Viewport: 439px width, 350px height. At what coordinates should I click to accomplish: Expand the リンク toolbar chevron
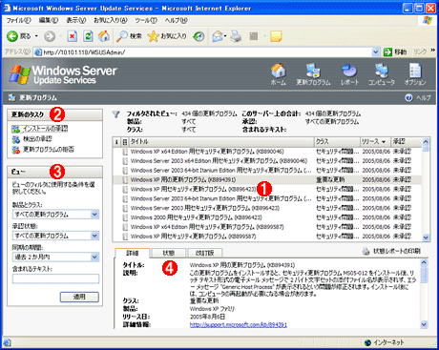click(433, 51)
